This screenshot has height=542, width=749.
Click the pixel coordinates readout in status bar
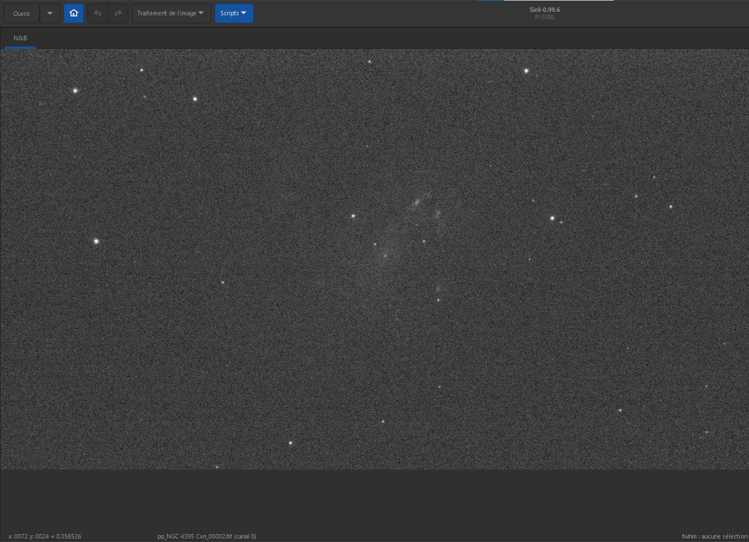click(x=45, y=536)
